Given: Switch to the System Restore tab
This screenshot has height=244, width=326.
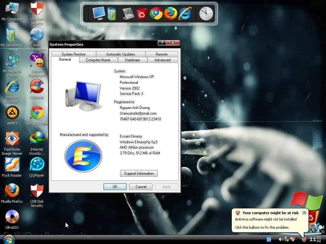Looking at the screenshot, I should [74, 54].
